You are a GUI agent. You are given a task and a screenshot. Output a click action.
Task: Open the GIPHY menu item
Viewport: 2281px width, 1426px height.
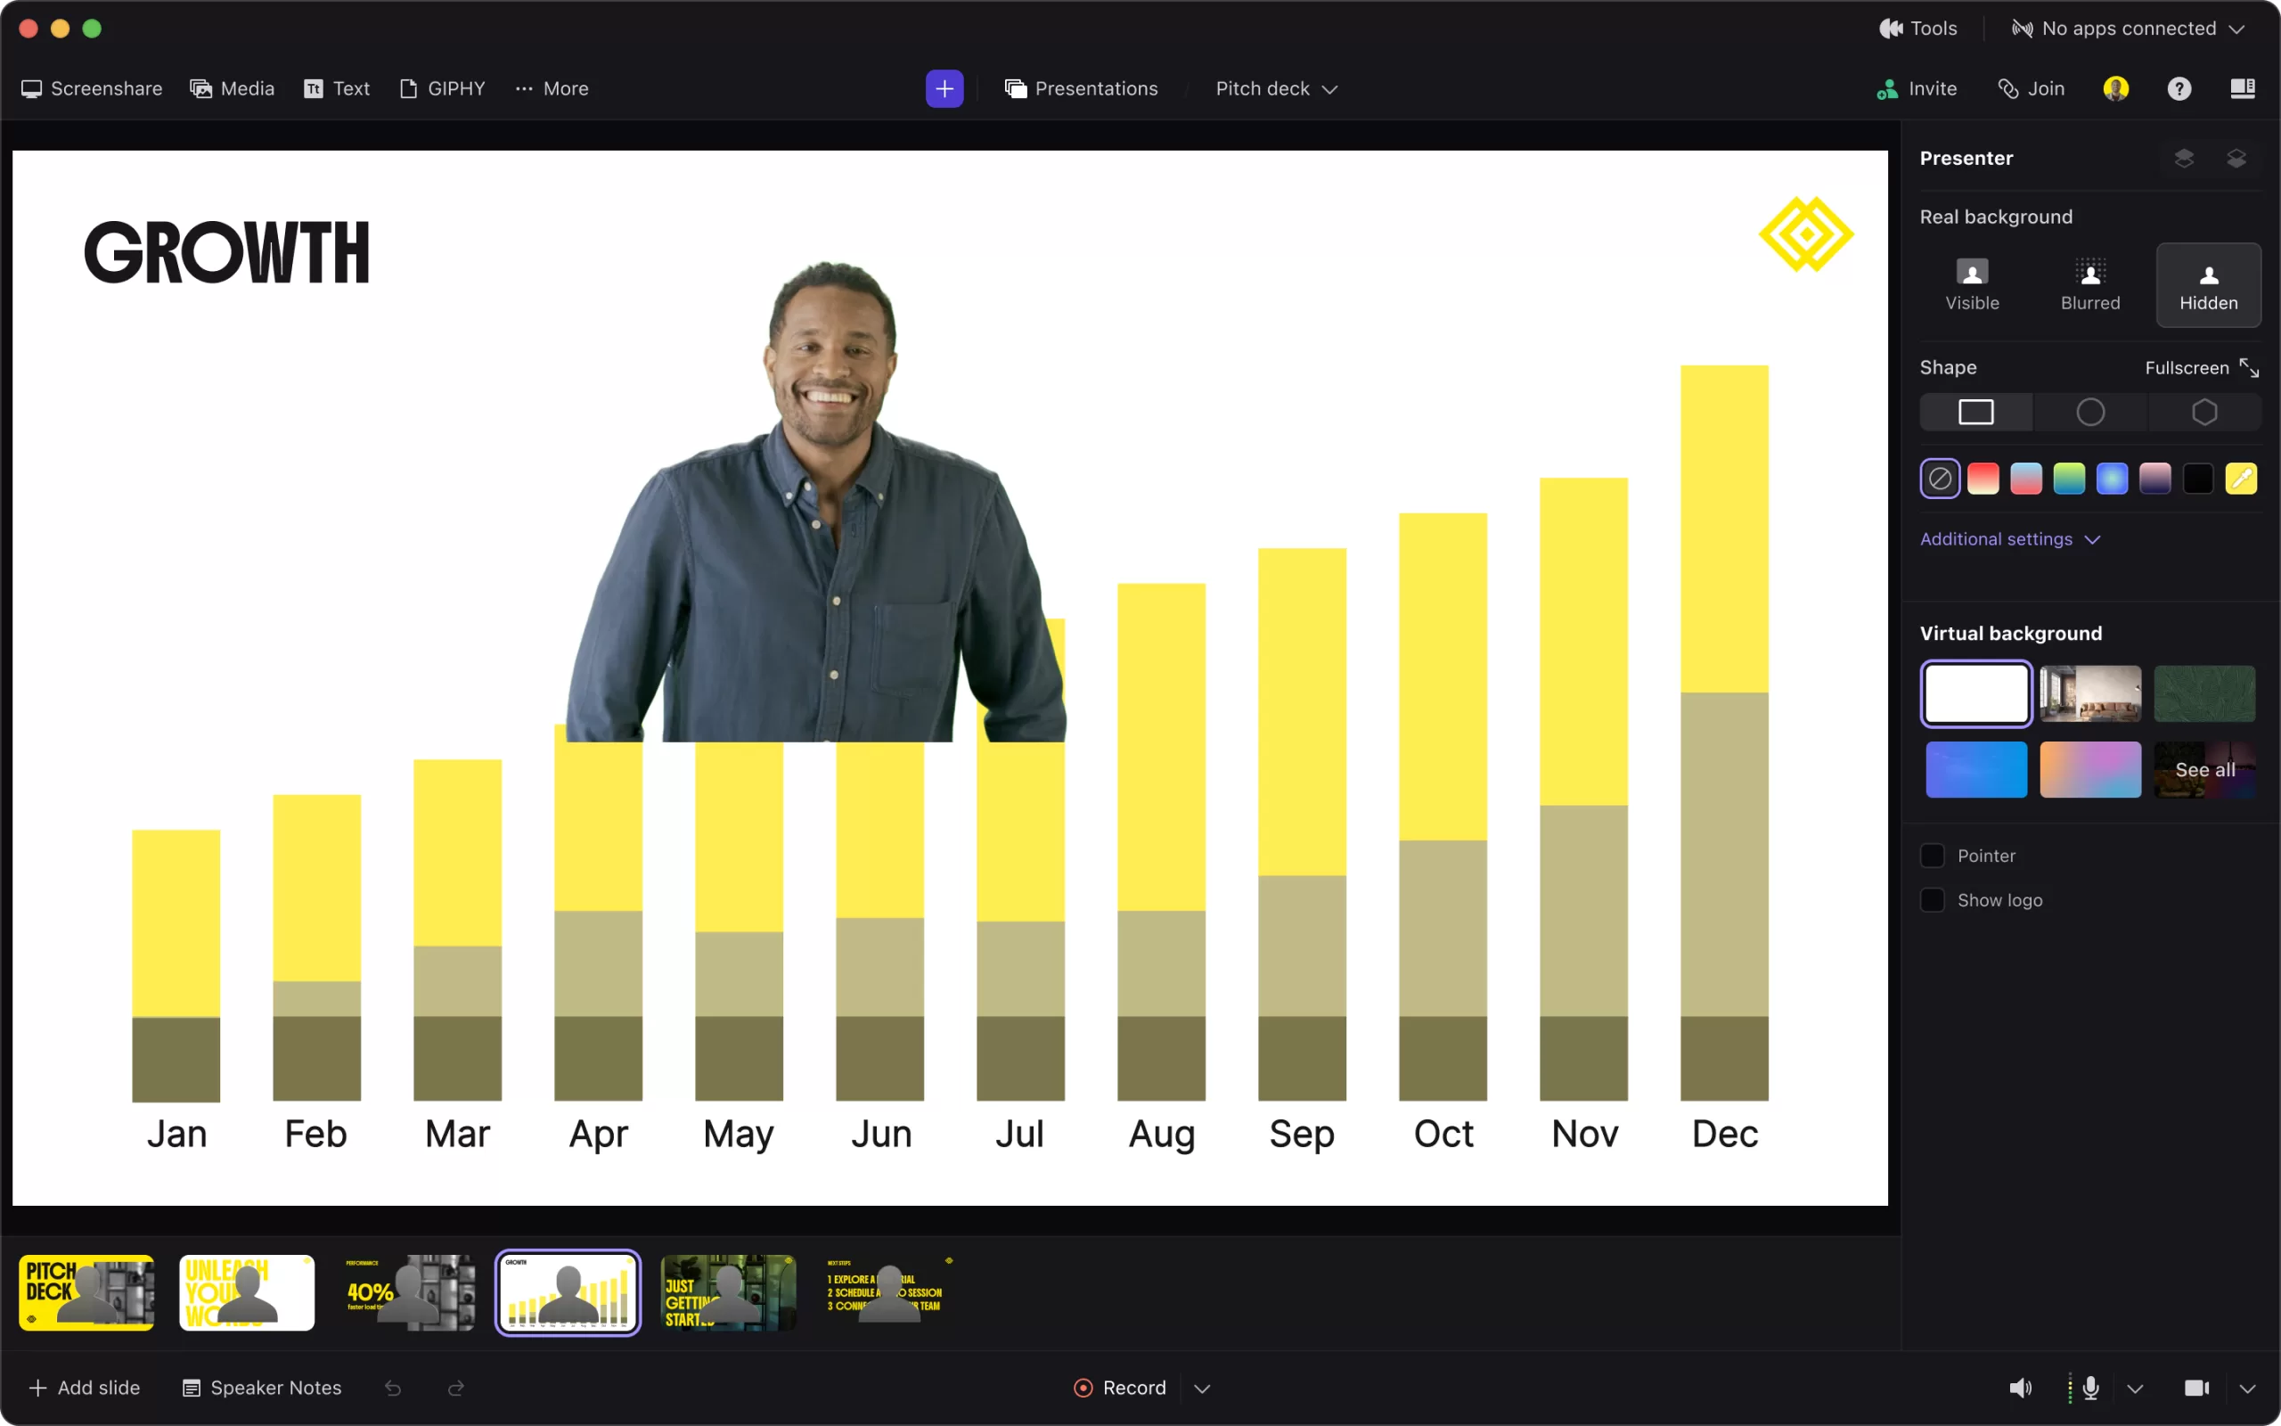coord(442,88)
